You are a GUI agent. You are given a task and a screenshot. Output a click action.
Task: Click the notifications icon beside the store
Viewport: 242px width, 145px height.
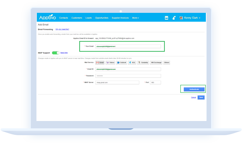[x=174, y=18]
